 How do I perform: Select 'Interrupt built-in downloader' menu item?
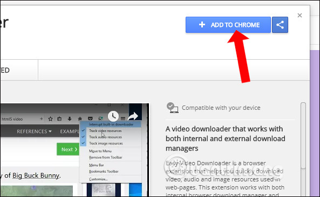pos(111,124)
